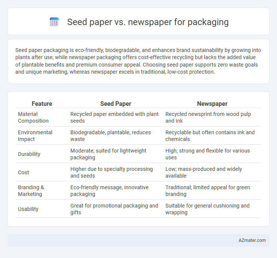The height and width of the screenshot is (258, 277).
Task: Click the cell 'Great for promotional packaging and gifts'
Action: 116,209
